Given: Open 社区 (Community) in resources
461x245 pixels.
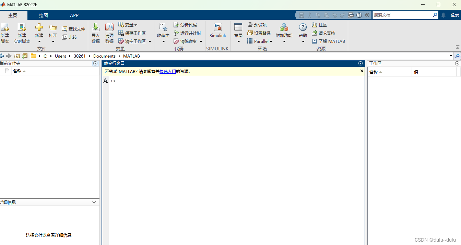Looking at the screenshot, I should [x=319, y=25].
